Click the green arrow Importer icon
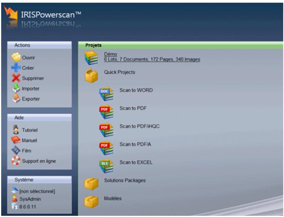Viewport: 284px width, 217px height. [16, 88]
